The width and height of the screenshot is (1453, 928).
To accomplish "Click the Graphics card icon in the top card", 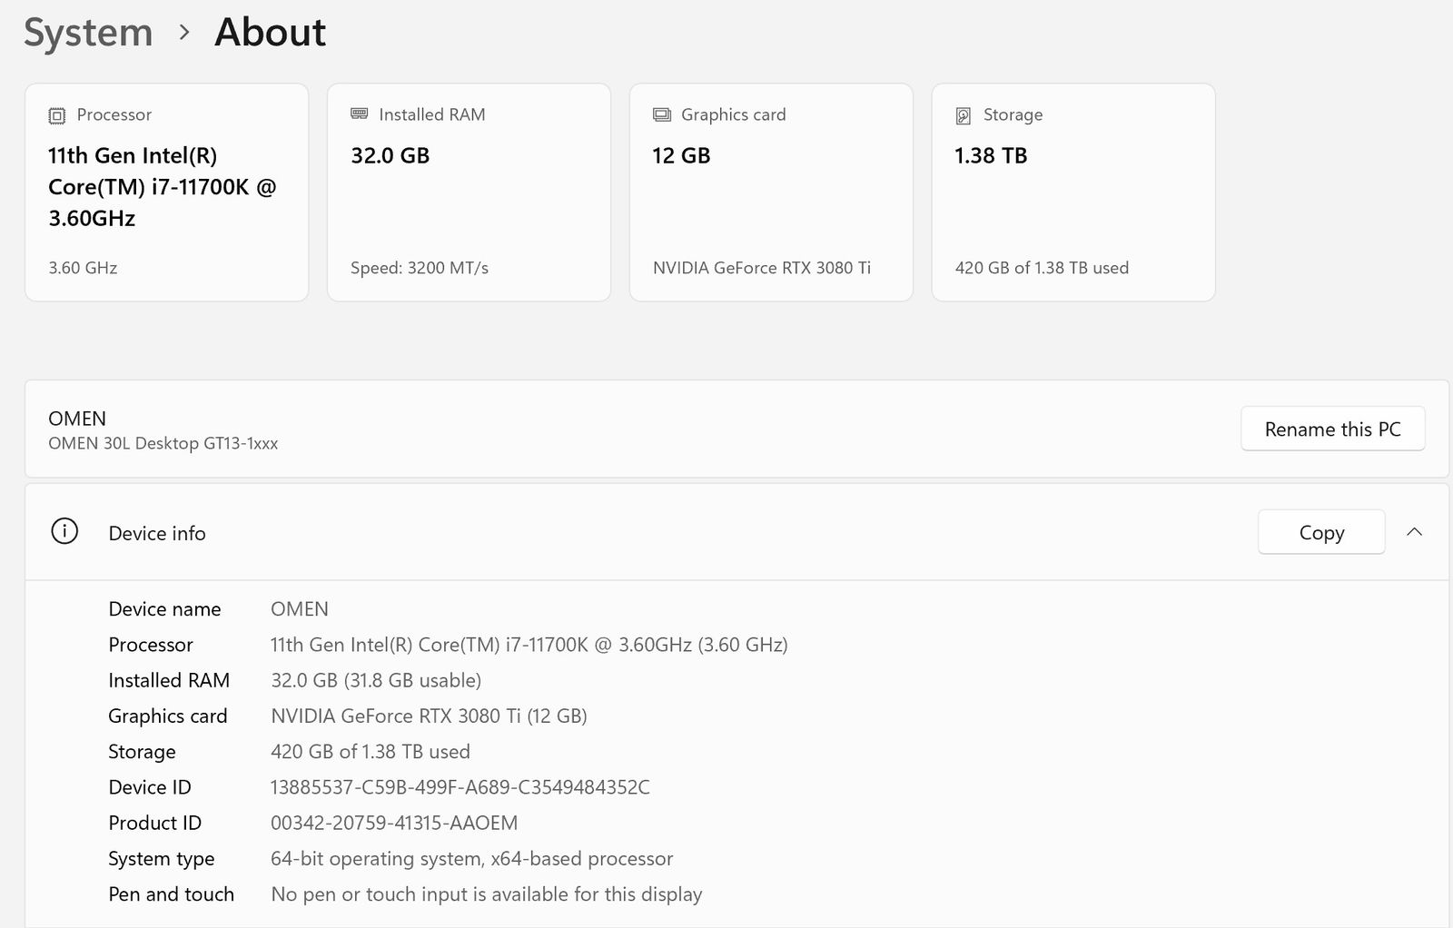I will pyautogui.click(x=662, y=114).
